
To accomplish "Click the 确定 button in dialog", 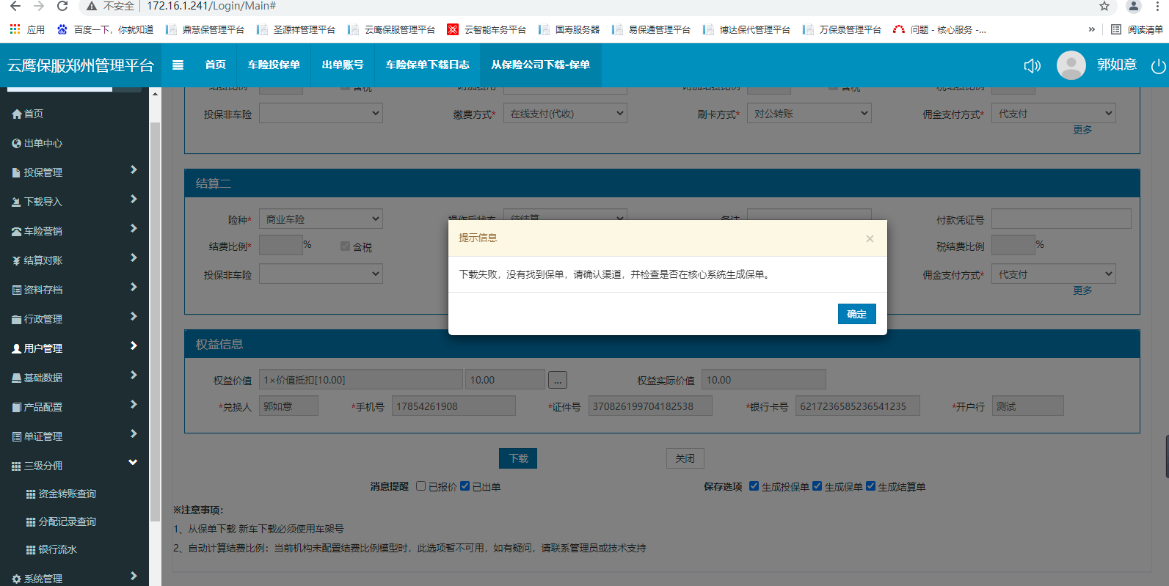I will point(856,314).
